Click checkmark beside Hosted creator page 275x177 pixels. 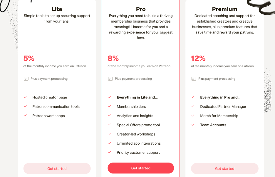pos(25,97)
